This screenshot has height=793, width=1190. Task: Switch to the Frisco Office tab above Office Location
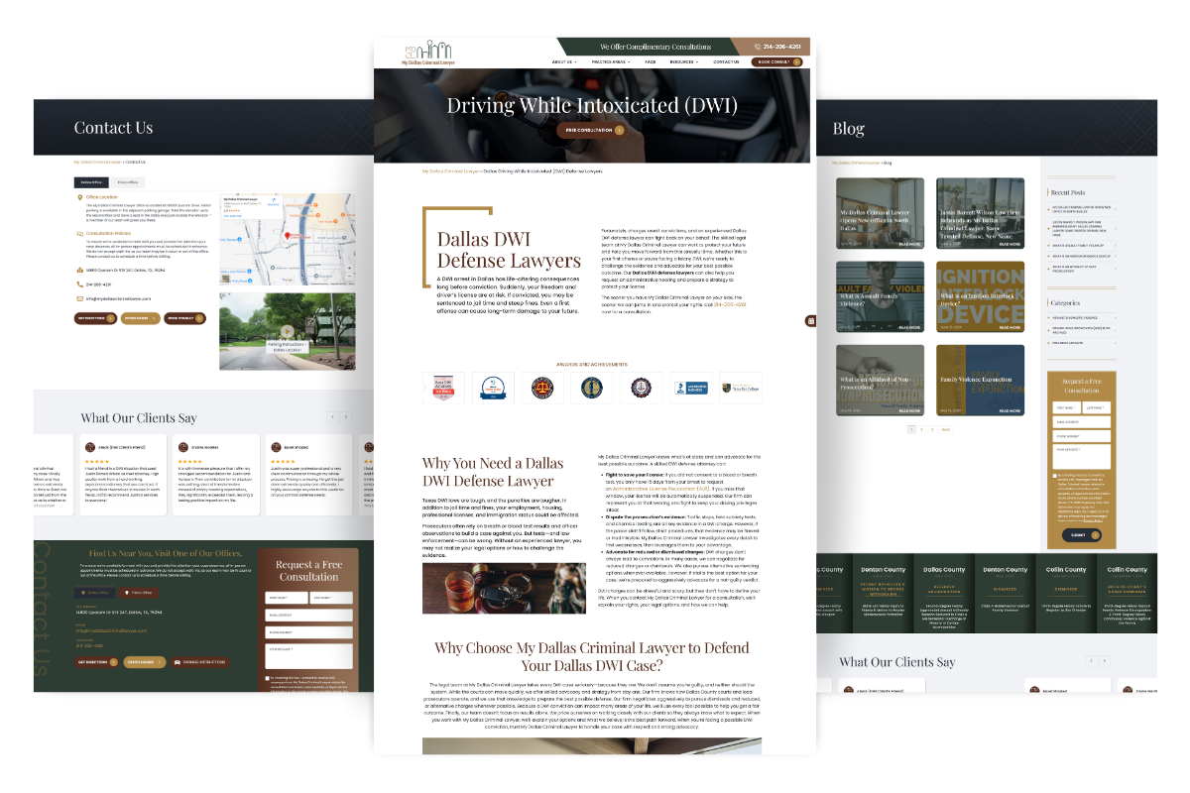pyautogui.click(x=128, y=182)
